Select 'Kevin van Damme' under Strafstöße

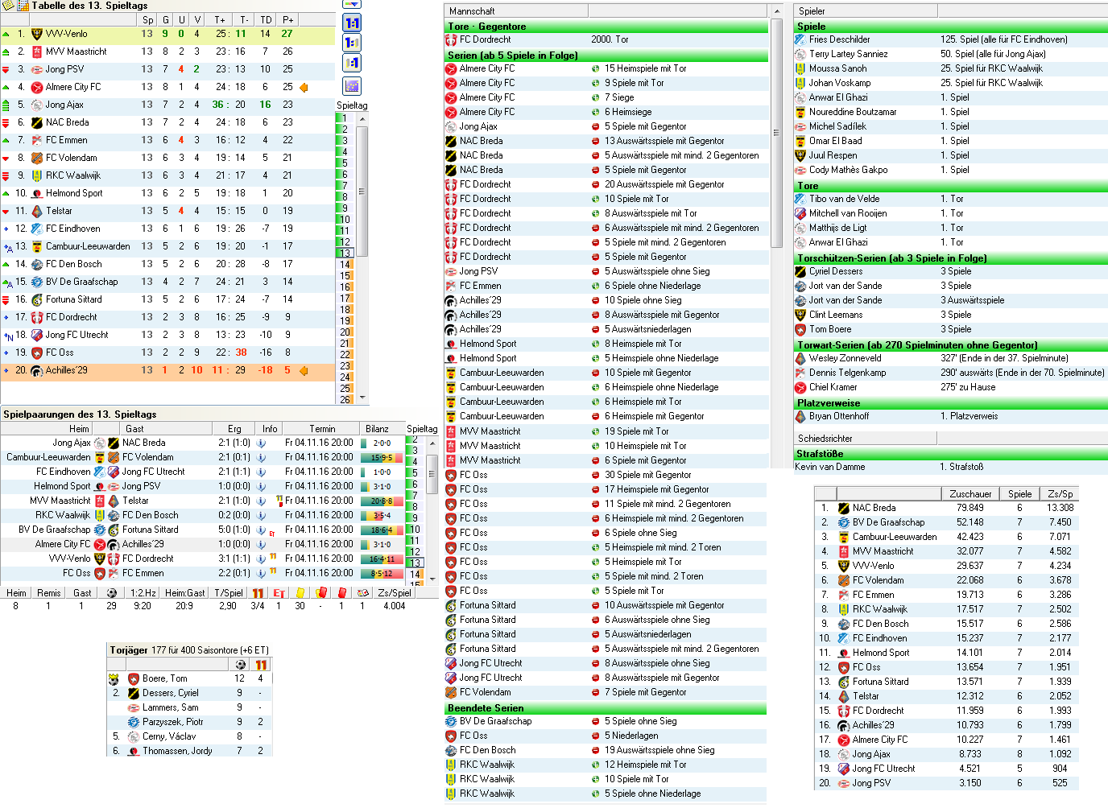click(951, 467)
